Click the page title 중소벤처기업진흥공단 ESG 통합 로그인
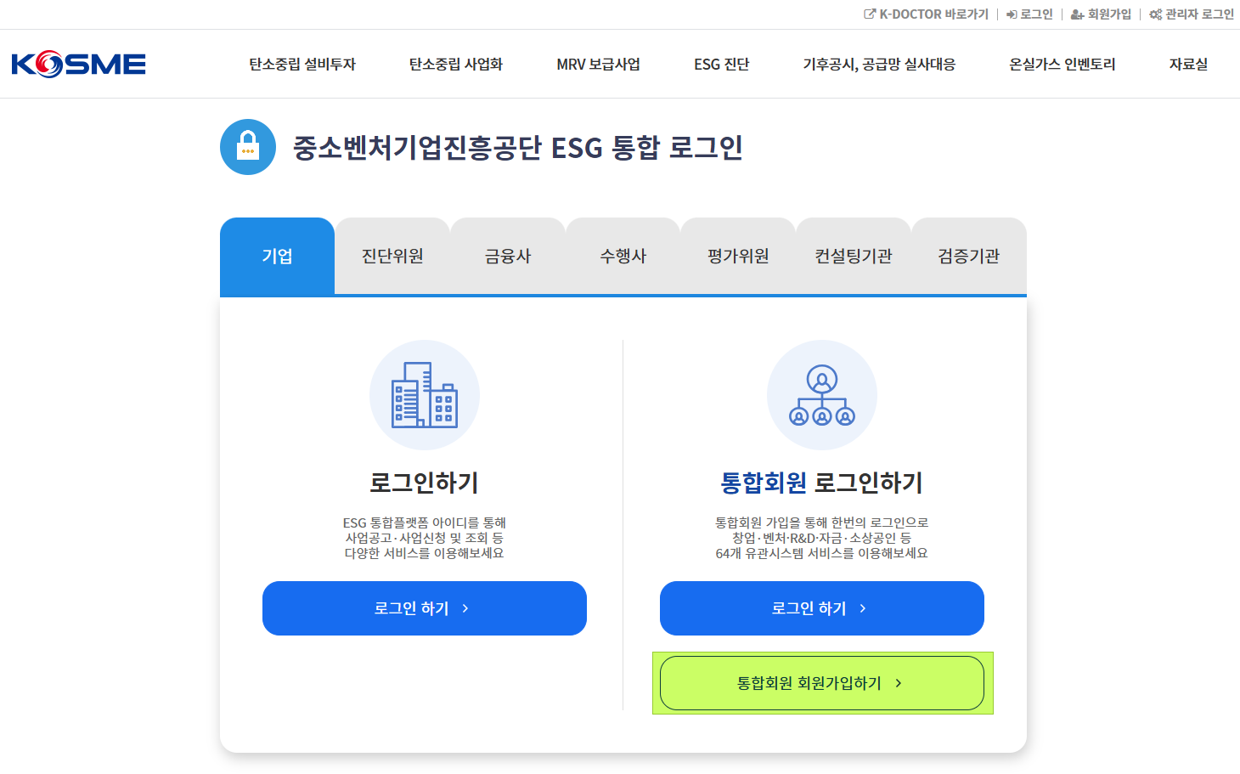 pyautogui.click(x=518, y=148)
